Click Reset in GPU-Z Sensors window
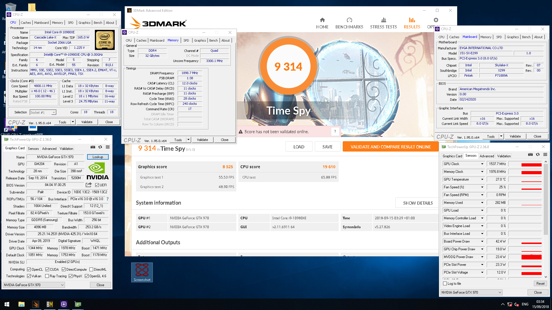 coord(540,284)
